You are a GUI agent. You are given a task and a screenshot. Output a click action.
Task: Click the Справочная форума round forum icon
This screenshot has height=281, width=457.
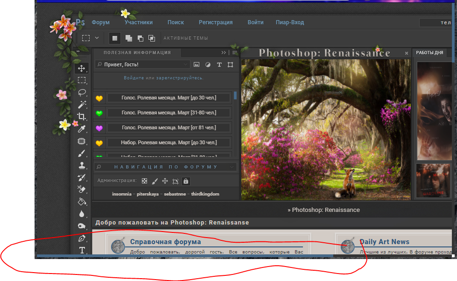pyautogui.click(x=118, y=246)
